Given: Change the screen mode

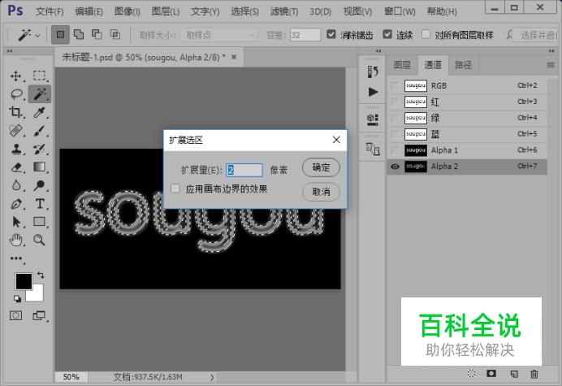Looking at the screenshot, I should (39, 315).
